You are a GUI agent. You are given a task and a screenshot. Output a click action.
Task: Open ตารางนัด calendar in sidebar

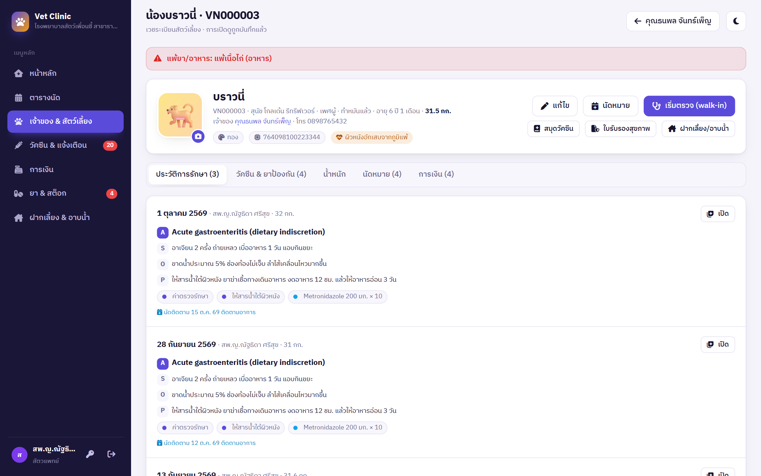click(66, 98)
